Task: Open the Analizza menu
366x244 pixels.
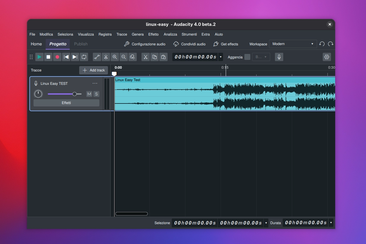Action: (x=170, y=34)
